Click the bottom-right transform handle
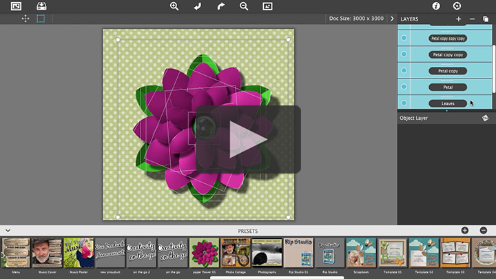Viewport: 496px width, 279px height. tap(288, 217)
